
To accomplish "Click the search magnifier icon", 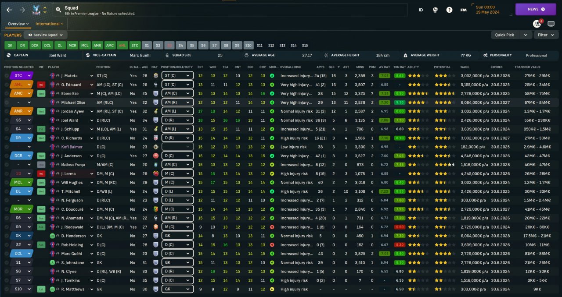I will (58, 10).
